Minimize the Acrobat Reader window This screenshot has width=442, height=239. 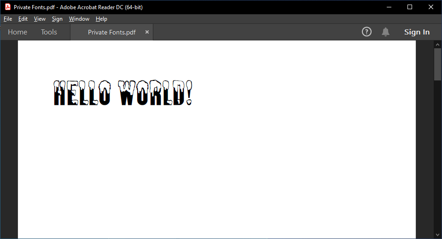(389, 7)
